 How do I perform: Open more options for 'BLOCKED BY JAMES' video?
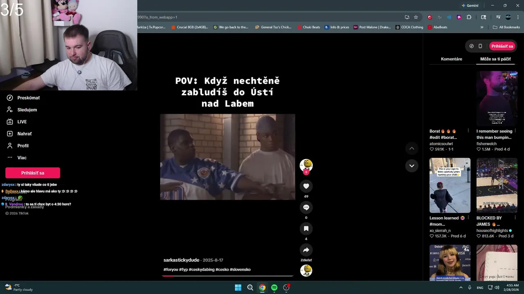(515, 218)
